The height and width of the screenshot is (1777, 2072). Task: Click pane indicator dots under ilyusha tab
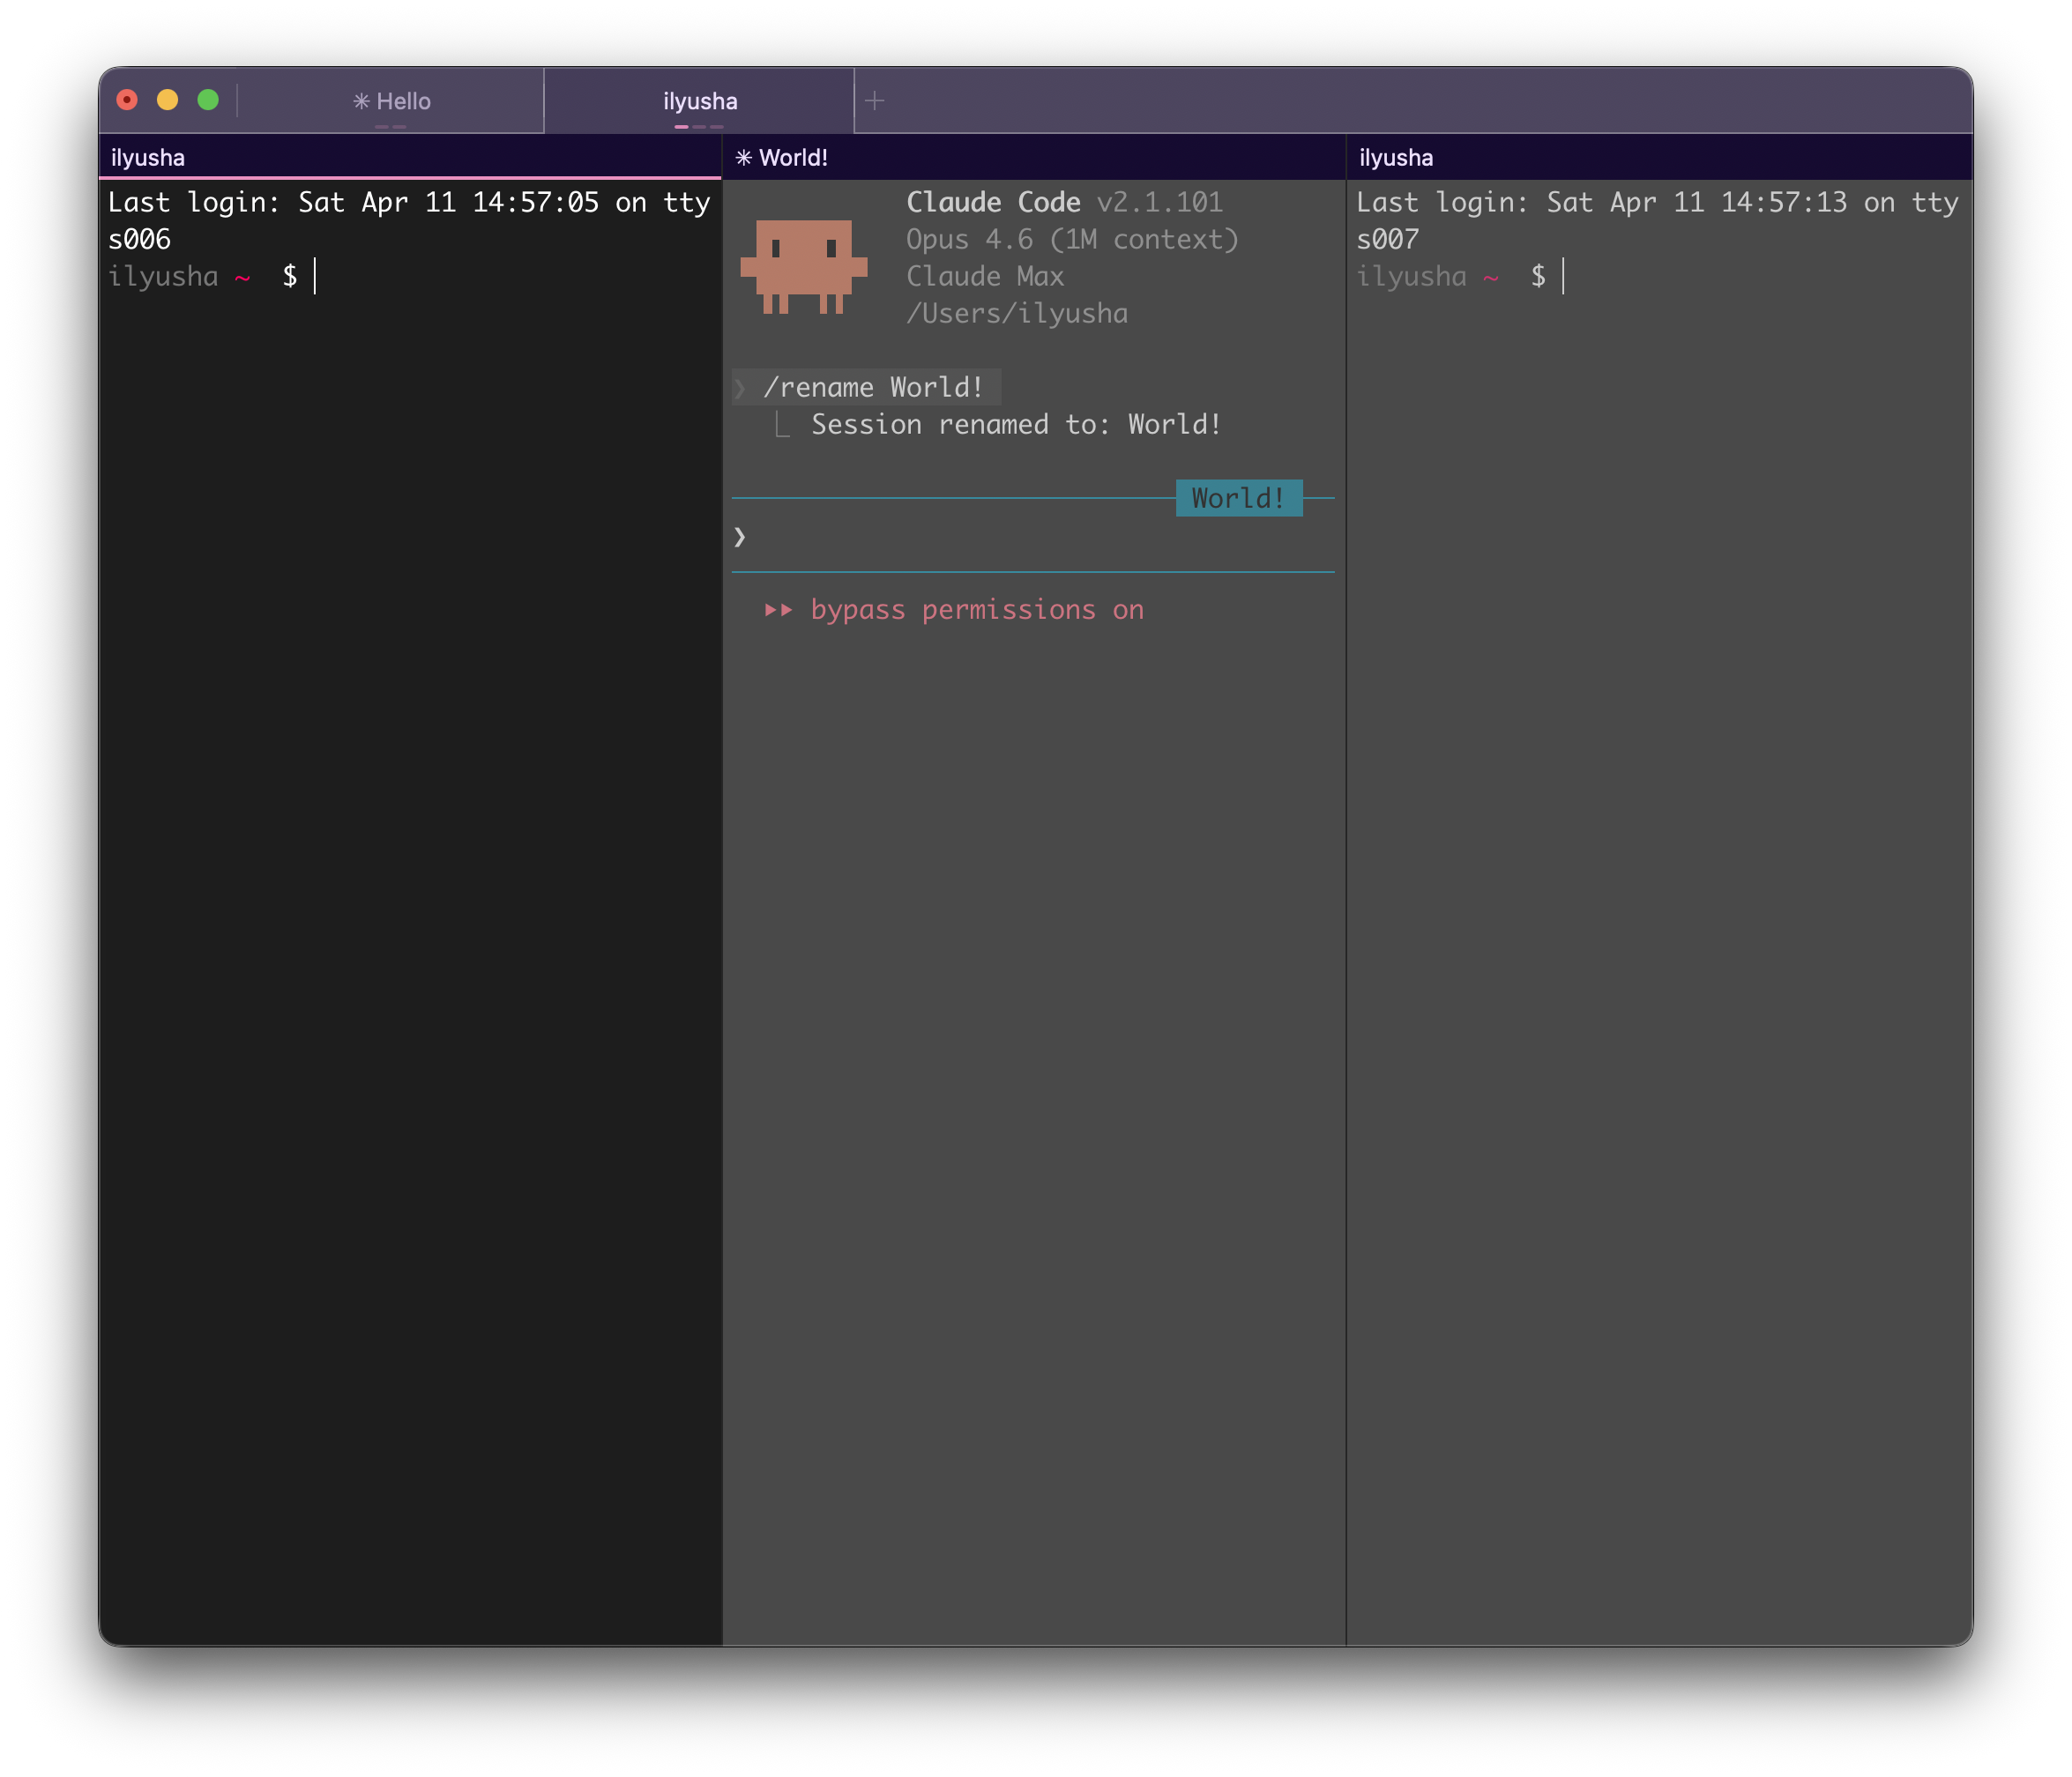tap(699, 127)
